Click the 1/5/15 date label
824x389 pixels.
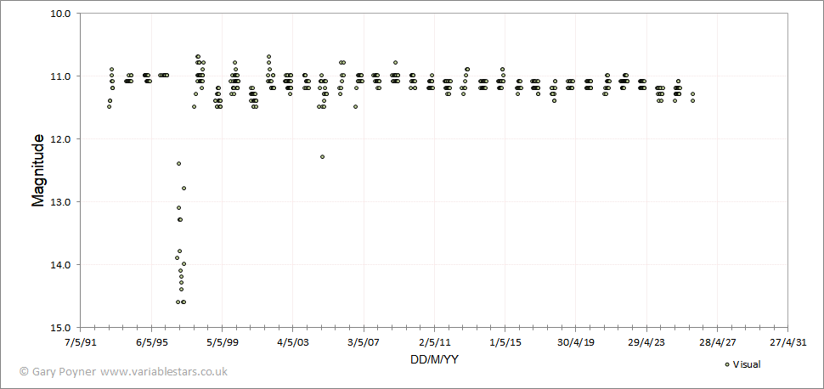pos(505,343)
